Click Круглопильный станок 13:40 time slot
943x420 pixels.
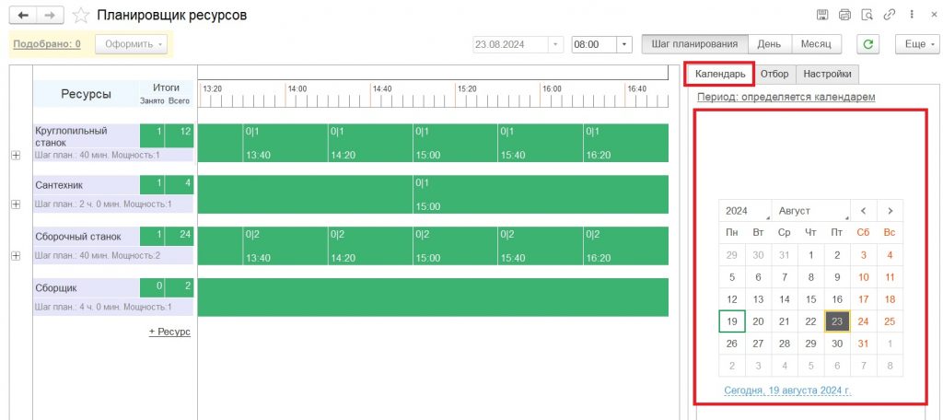pos(285,143)
